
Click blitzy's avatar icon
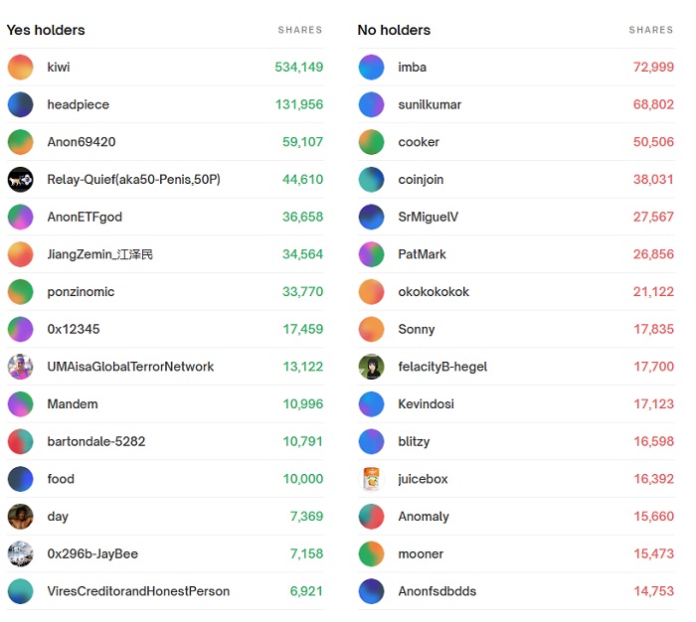pyautogui.click(x=371, y=441)
